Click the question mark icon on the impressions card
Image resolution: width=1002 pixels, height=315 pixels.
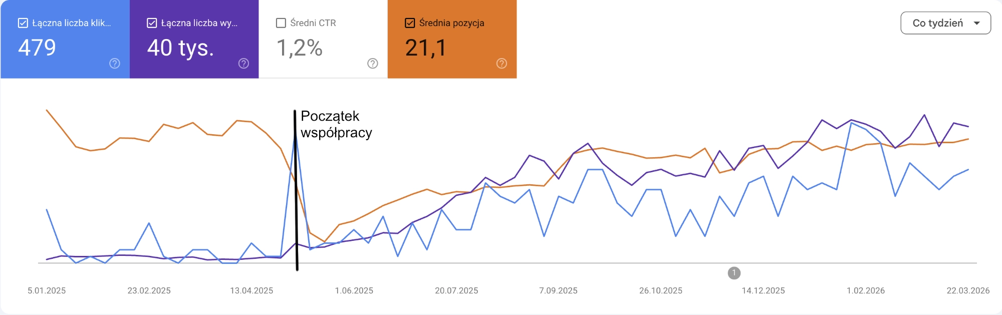(x=243, y=64)
